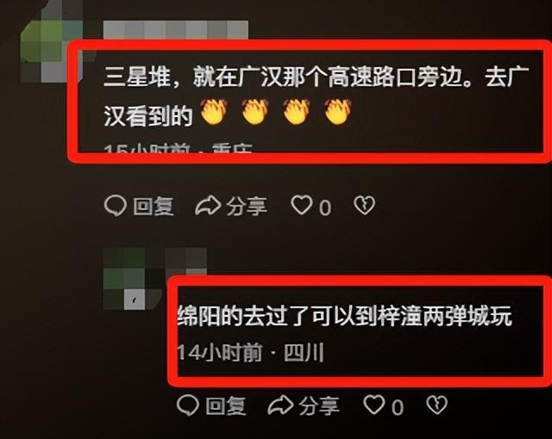Tap the like count 0 on the 三星堆 comment
This screenshot has width=552, height=439.
click(325, 207)
